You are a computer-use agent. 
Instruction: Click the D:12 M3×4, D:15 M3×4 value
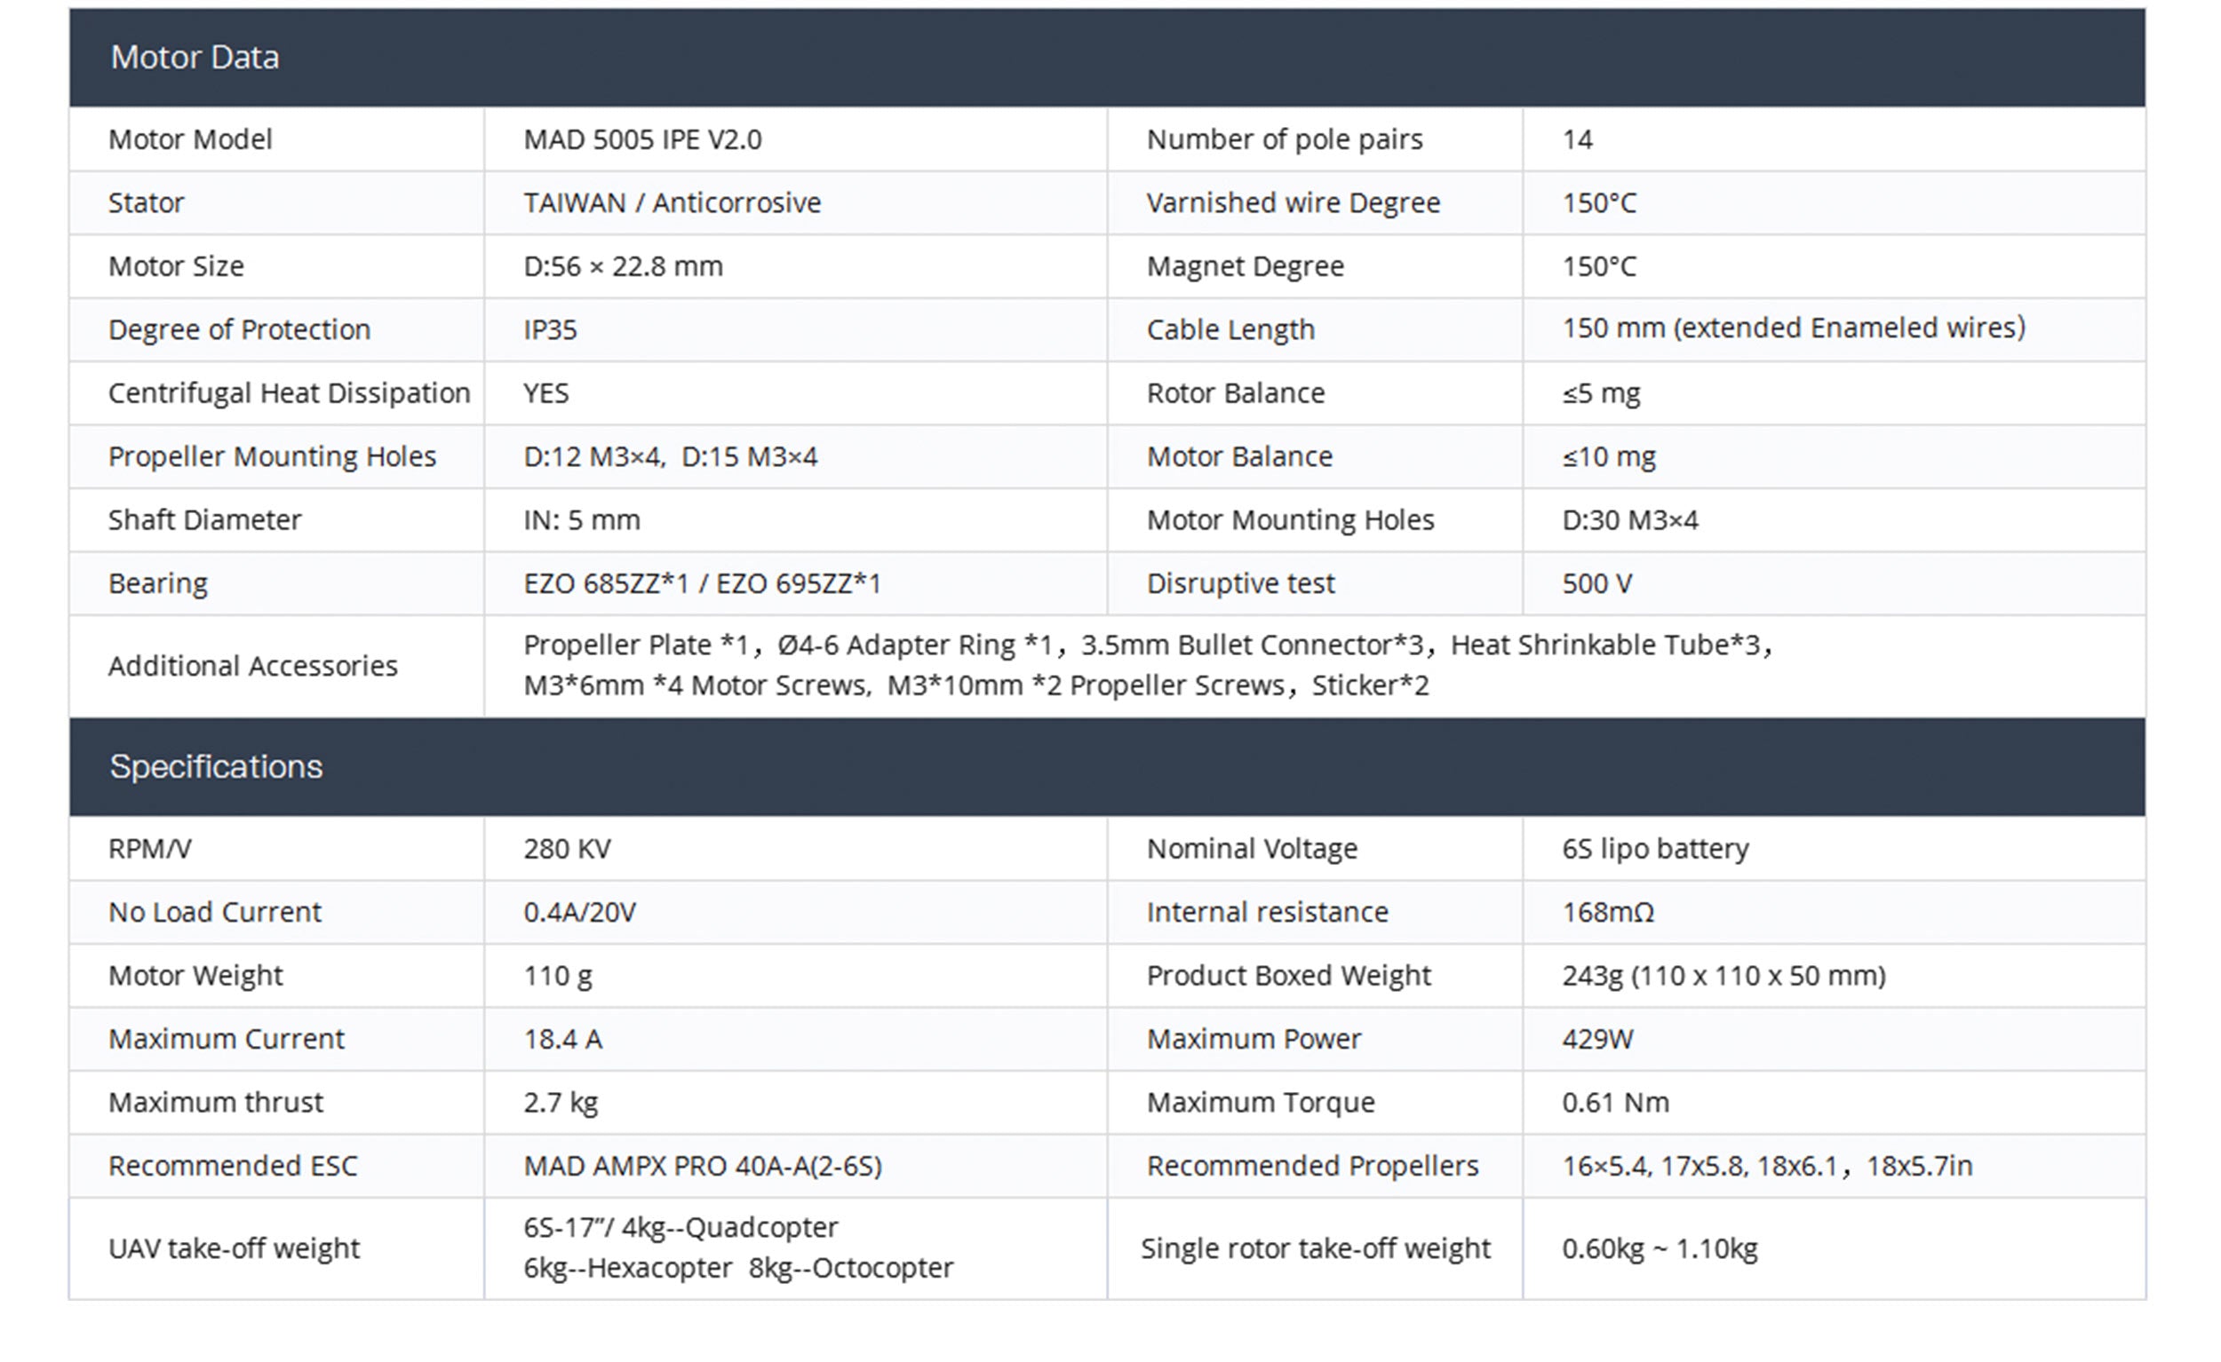pos(671,456)
